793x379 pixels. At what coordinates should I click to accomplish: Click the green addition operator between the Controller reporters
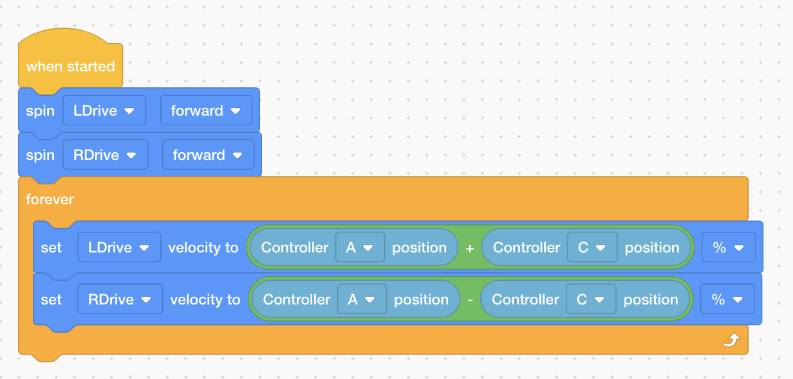[471, 247]
